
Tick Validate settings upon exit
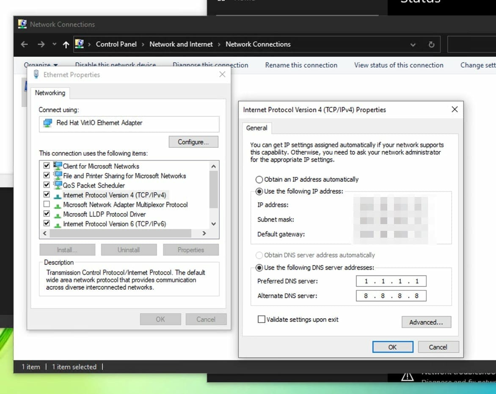[x=261, y=319]
